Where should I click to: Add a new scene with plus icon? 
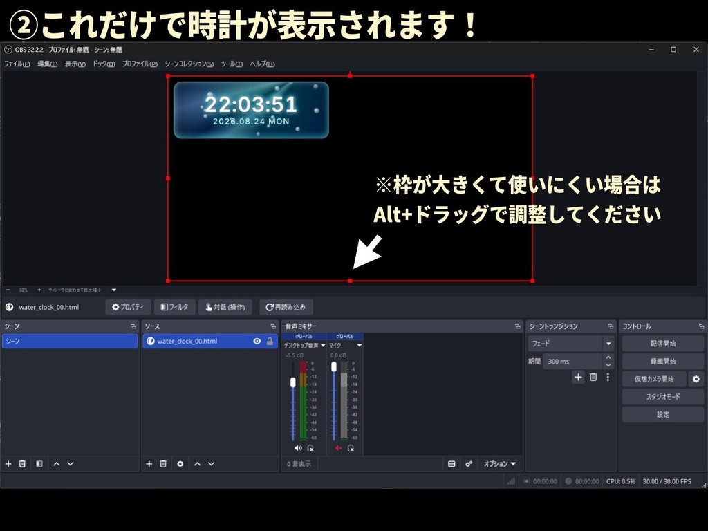click(8, 464)
